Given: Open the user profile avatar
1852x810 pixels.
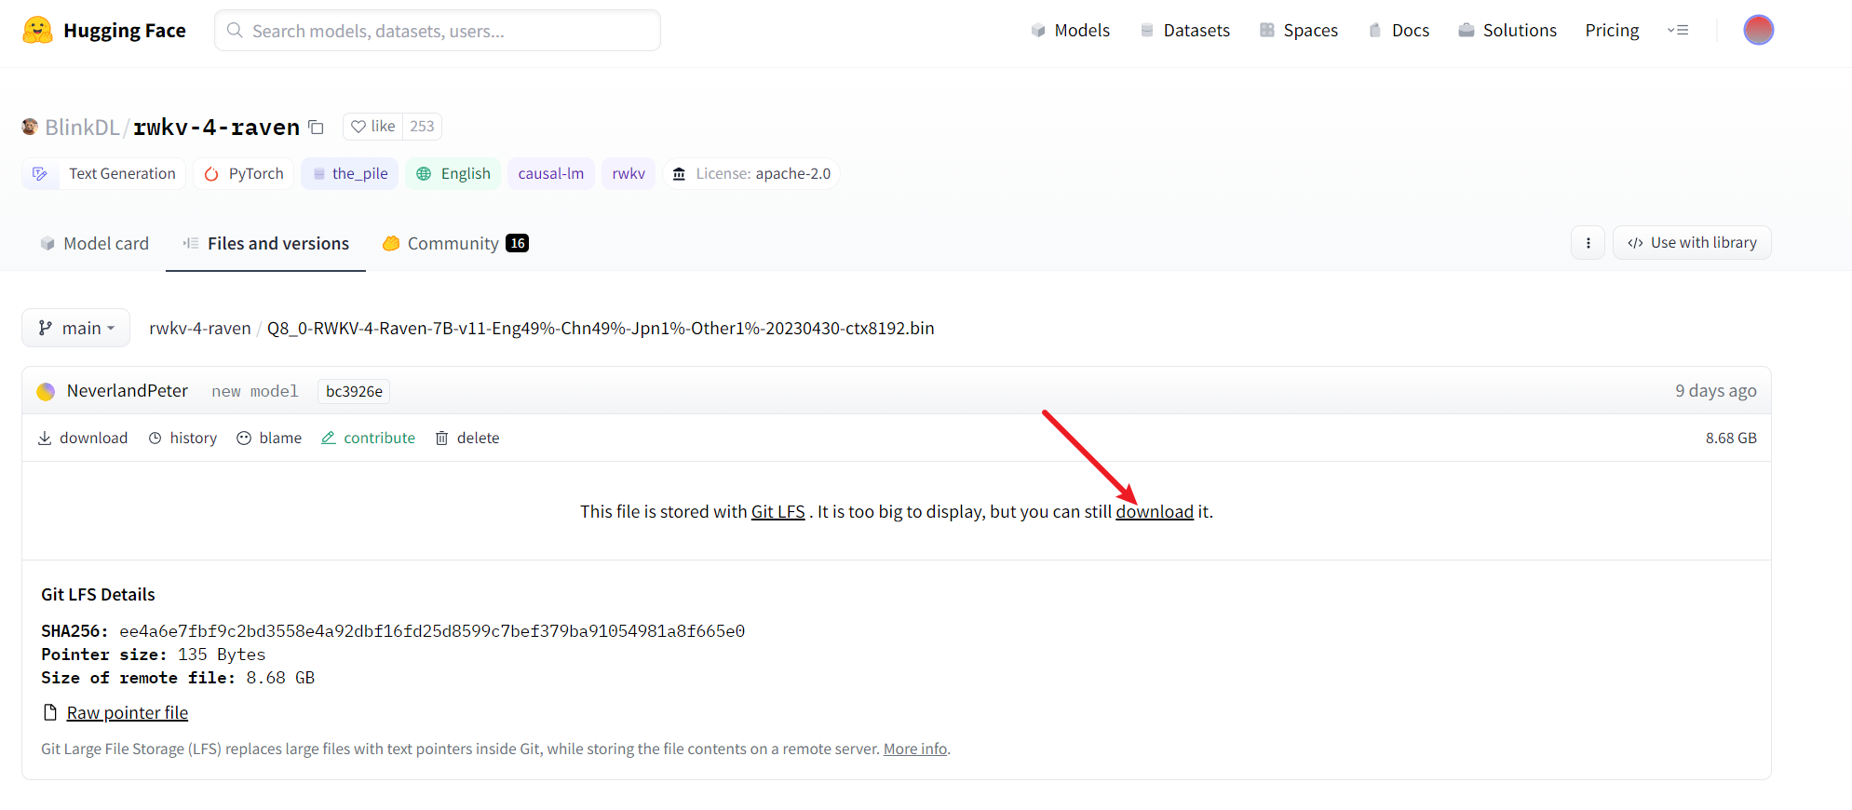Looking at the screenshot, I should point(1758,30).
